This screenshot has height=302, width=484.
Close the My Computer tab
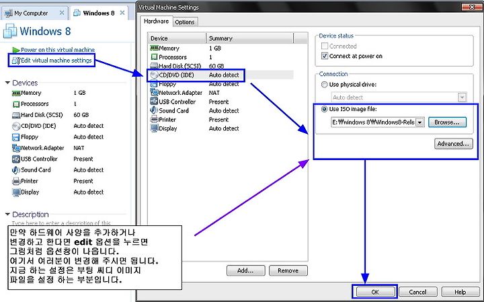pos(62,13)
